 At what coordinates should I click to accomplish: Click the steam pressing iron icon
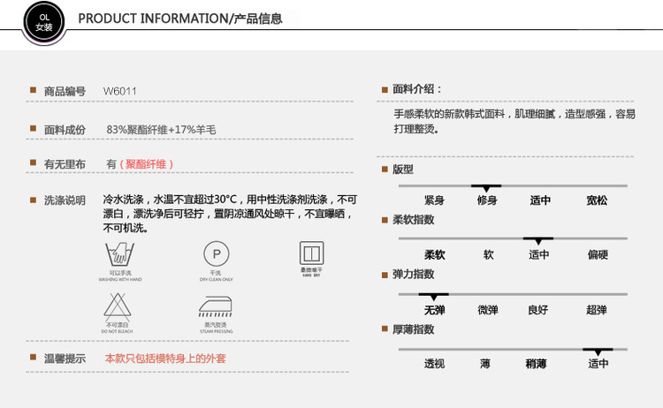point(215,307)
